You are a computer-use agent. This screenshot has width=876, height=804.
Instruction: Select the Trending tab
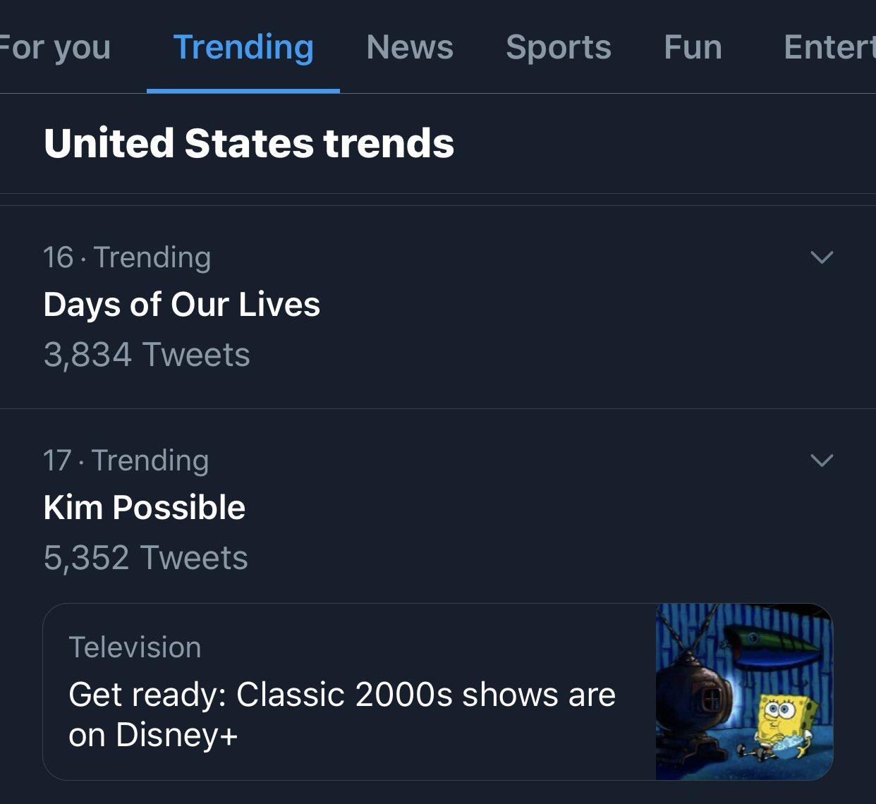point(243,48)
